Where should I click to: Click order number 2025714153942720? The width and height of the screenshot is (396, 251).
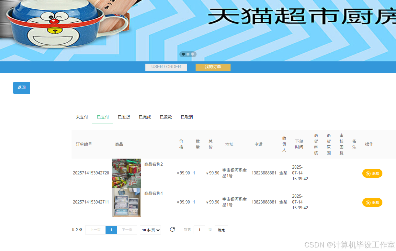(91, 173)
